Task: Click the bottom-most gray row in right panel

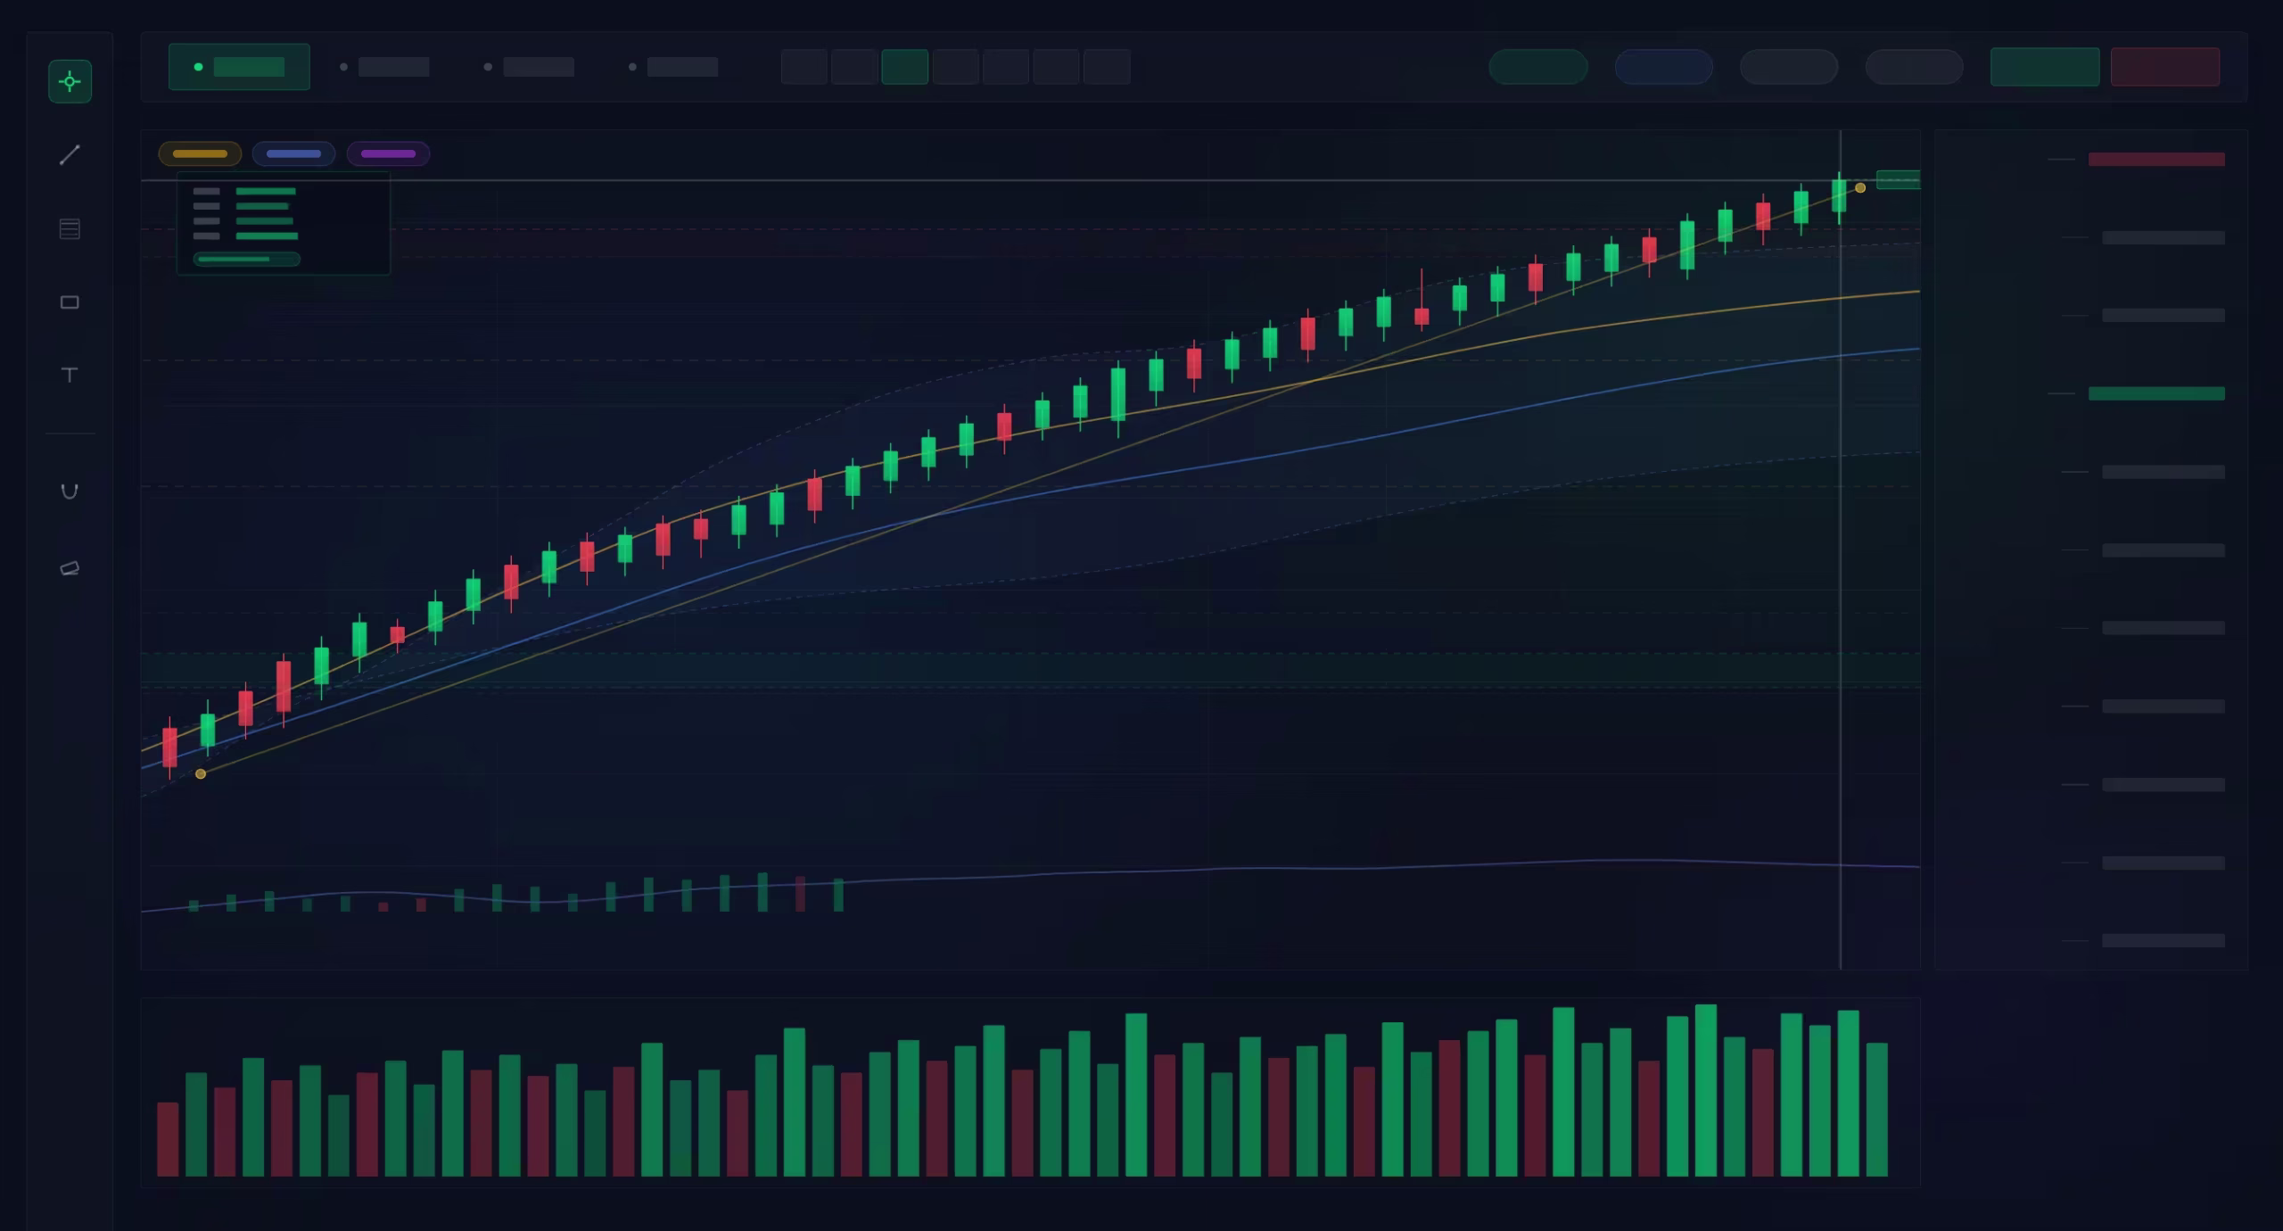Action: [x=2163, y=940]
